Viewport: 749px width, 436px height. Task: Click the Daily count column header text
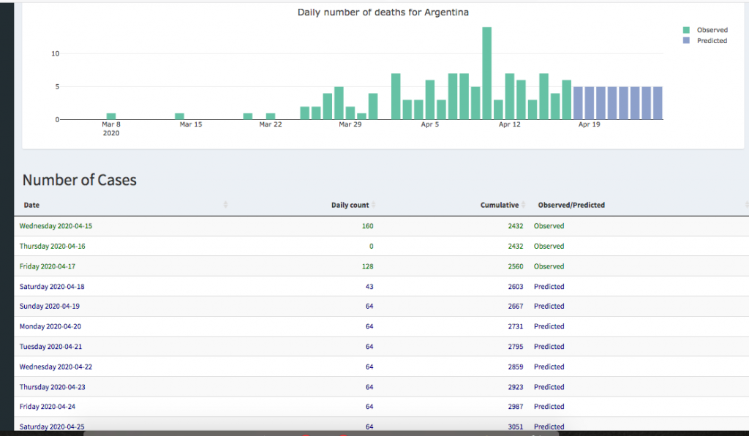pos(350,205)
